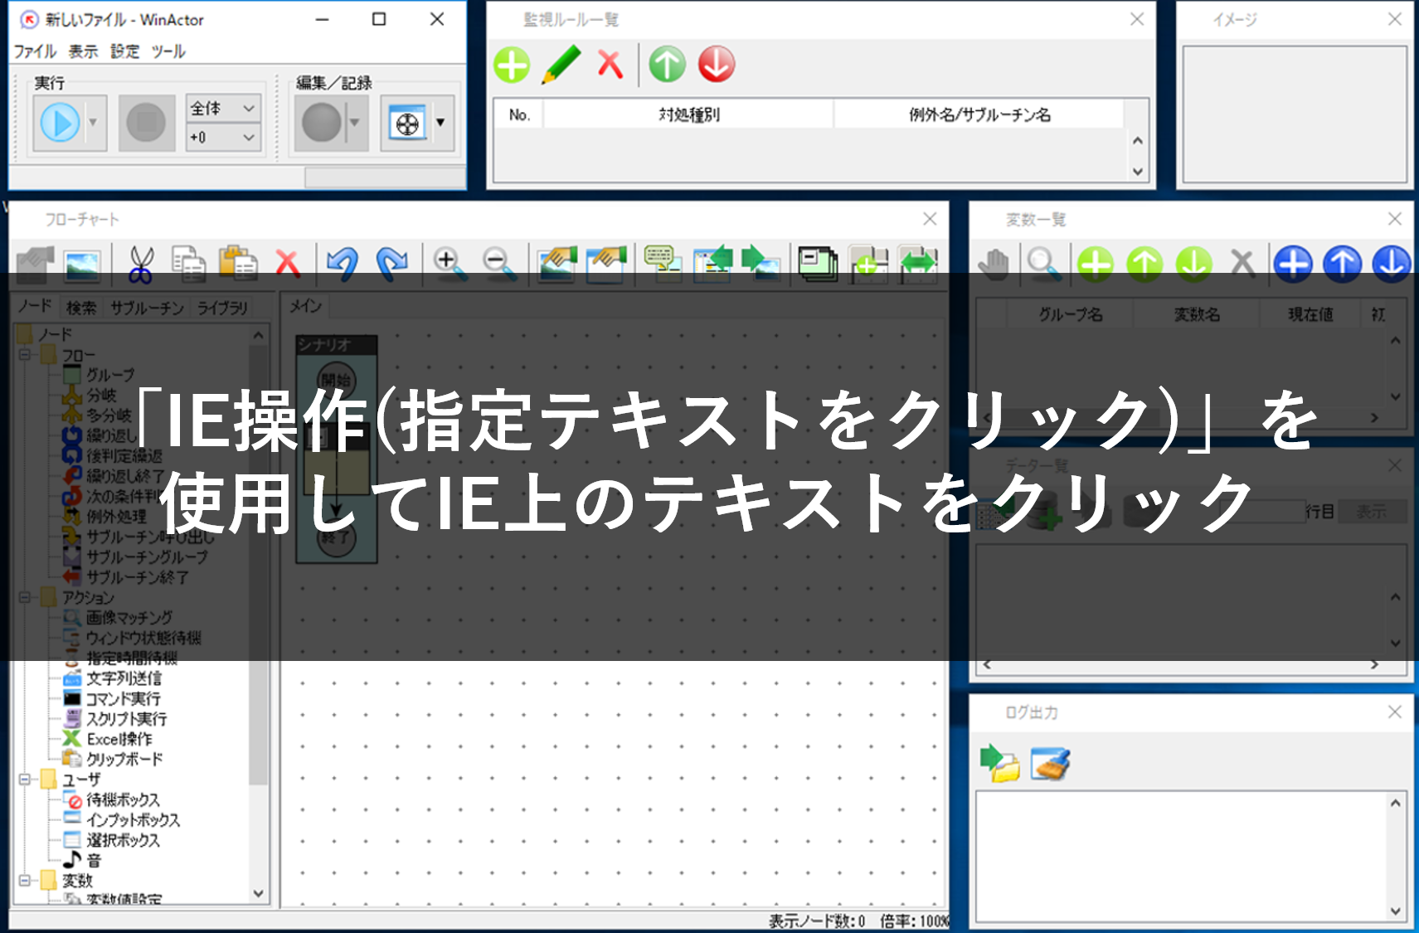Open the 表示 menu
Screen dimensions: 1419x933
(83, 51)
